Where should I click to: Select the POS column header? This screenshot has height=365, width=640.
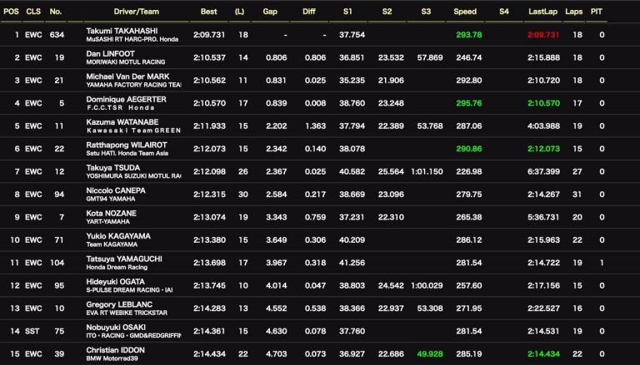click(12, 12)
